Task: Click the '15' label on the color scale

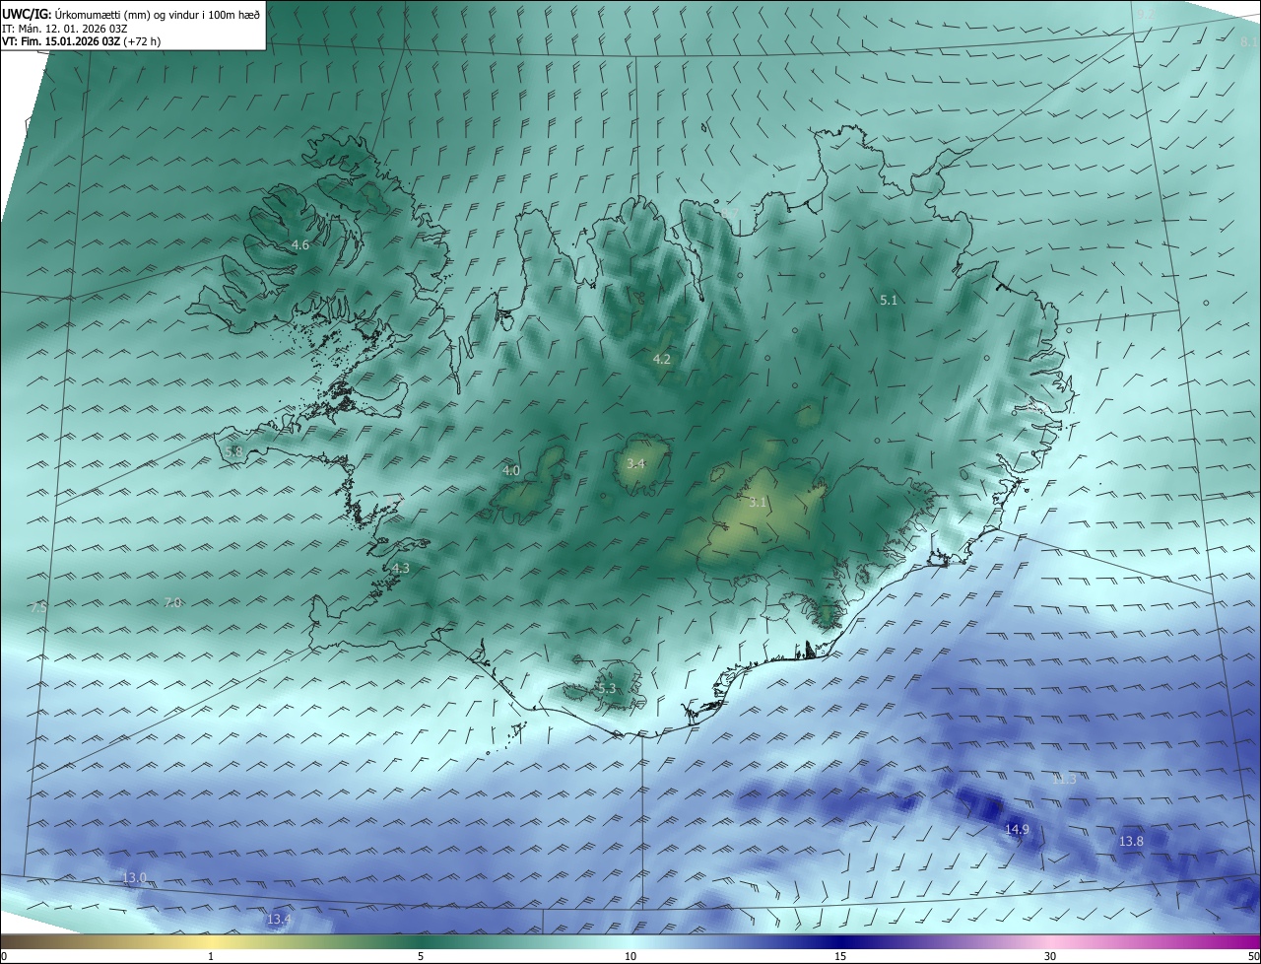Action: pyautogui.click(x=840, y=956)
